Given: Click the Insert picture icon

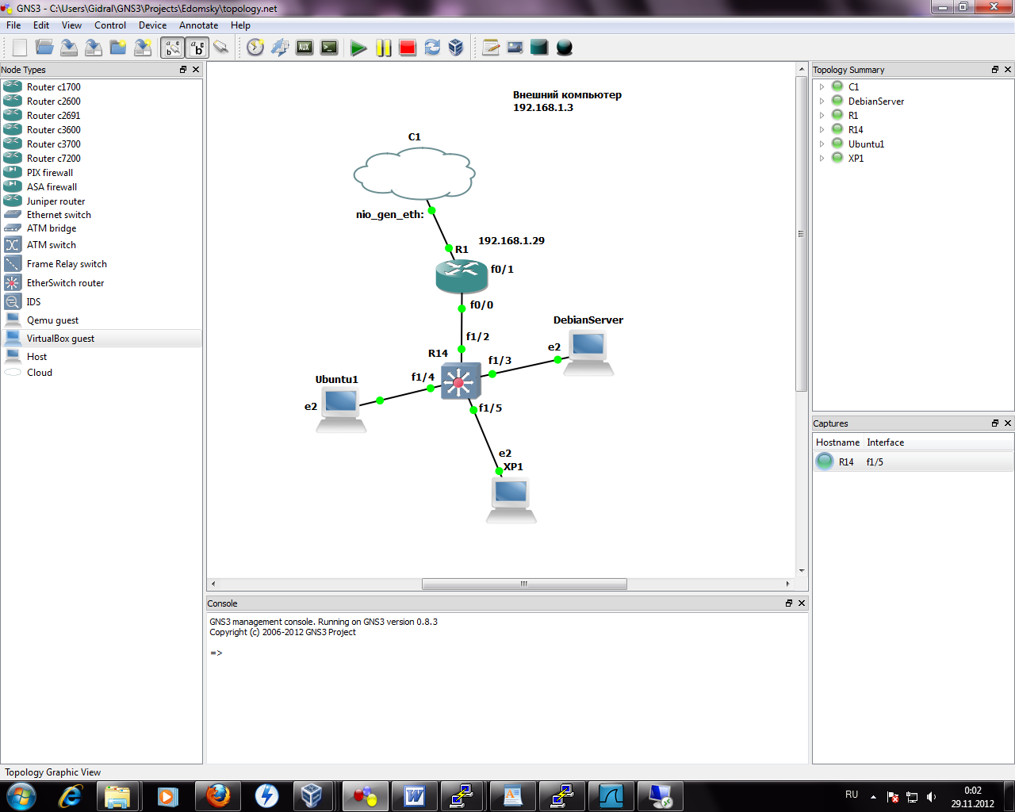Looking at the screenshot, I should click(515, 48).
